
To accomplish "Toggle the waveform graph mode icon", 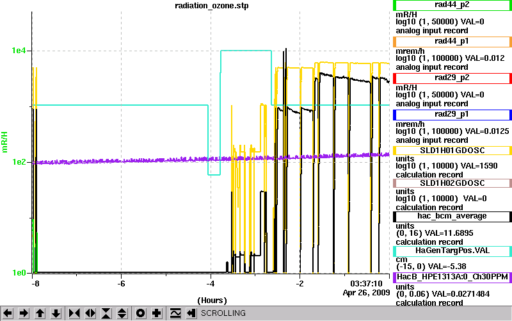I will pos(175,313).
